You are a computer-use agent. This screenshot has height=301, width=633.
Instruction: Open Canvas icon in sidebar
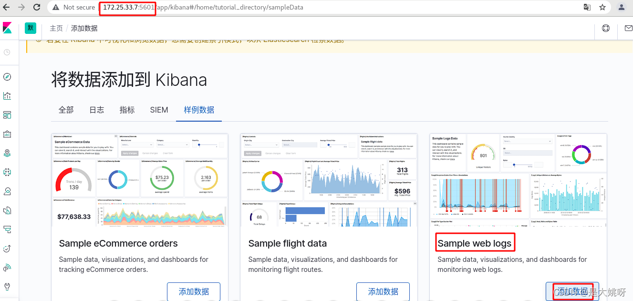[7, 134]
